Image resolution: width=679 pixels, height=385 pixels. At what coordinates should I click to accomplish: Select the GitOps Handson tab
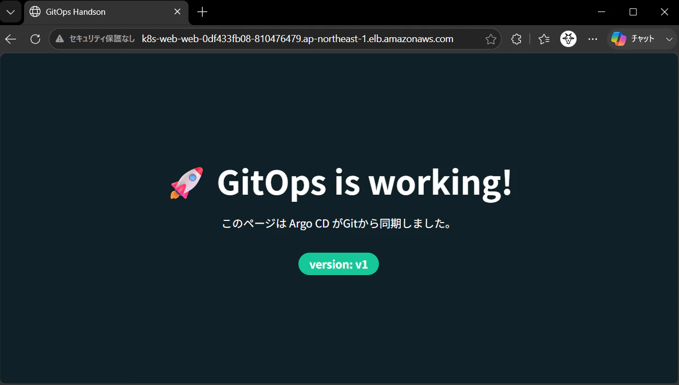click(106, 12)
